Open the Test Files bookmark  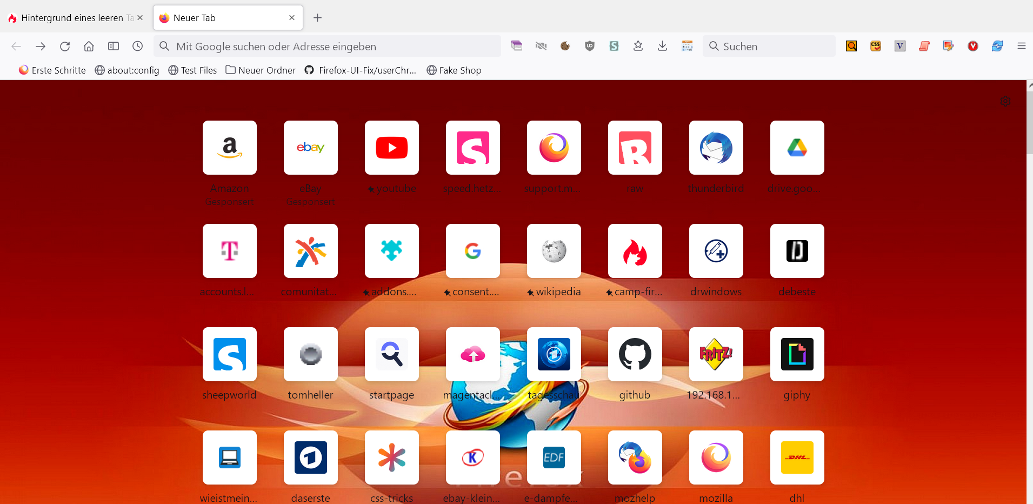tap(193, 70)
